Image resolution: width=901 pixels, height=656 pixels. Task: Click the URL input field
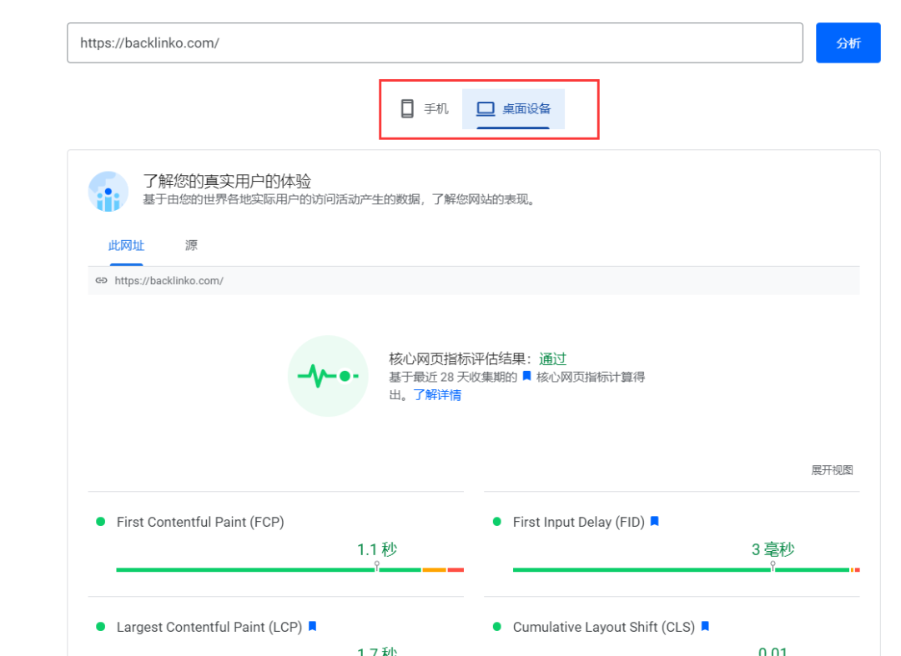coord(434,43)
